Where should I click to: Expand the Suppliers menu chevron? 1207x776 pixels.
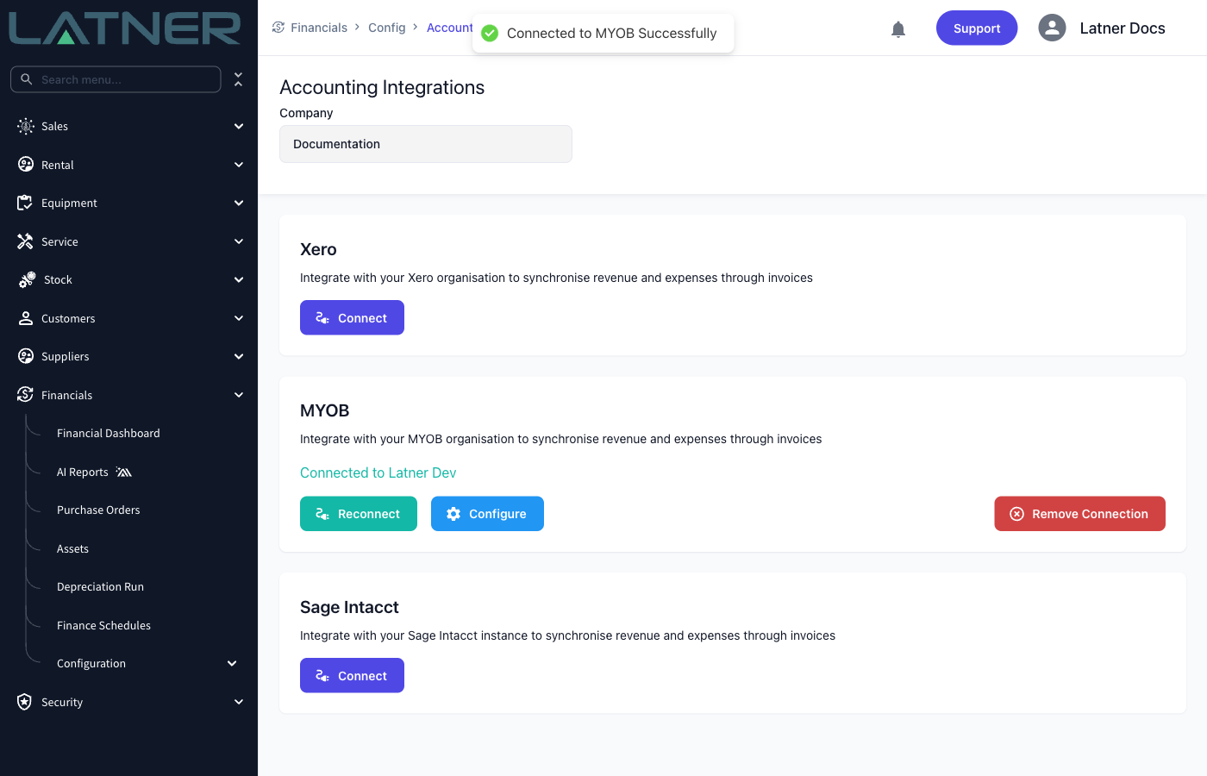[x=239, y=356]
